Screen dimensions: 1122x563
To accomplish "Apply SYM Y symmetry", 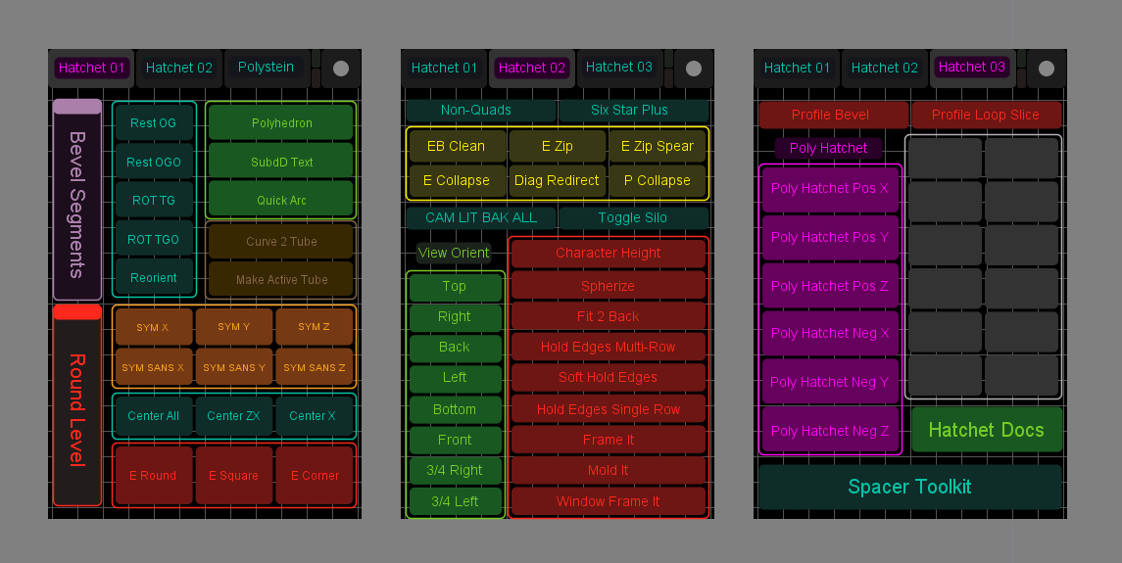I will 234,327.
